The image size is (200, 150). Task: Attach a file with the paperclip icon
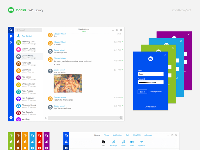pos(45,118)
